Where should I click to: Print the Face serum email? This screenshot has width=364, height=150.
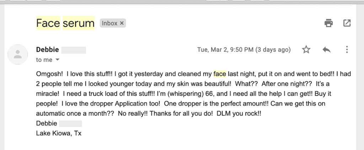tap(328, 23)
